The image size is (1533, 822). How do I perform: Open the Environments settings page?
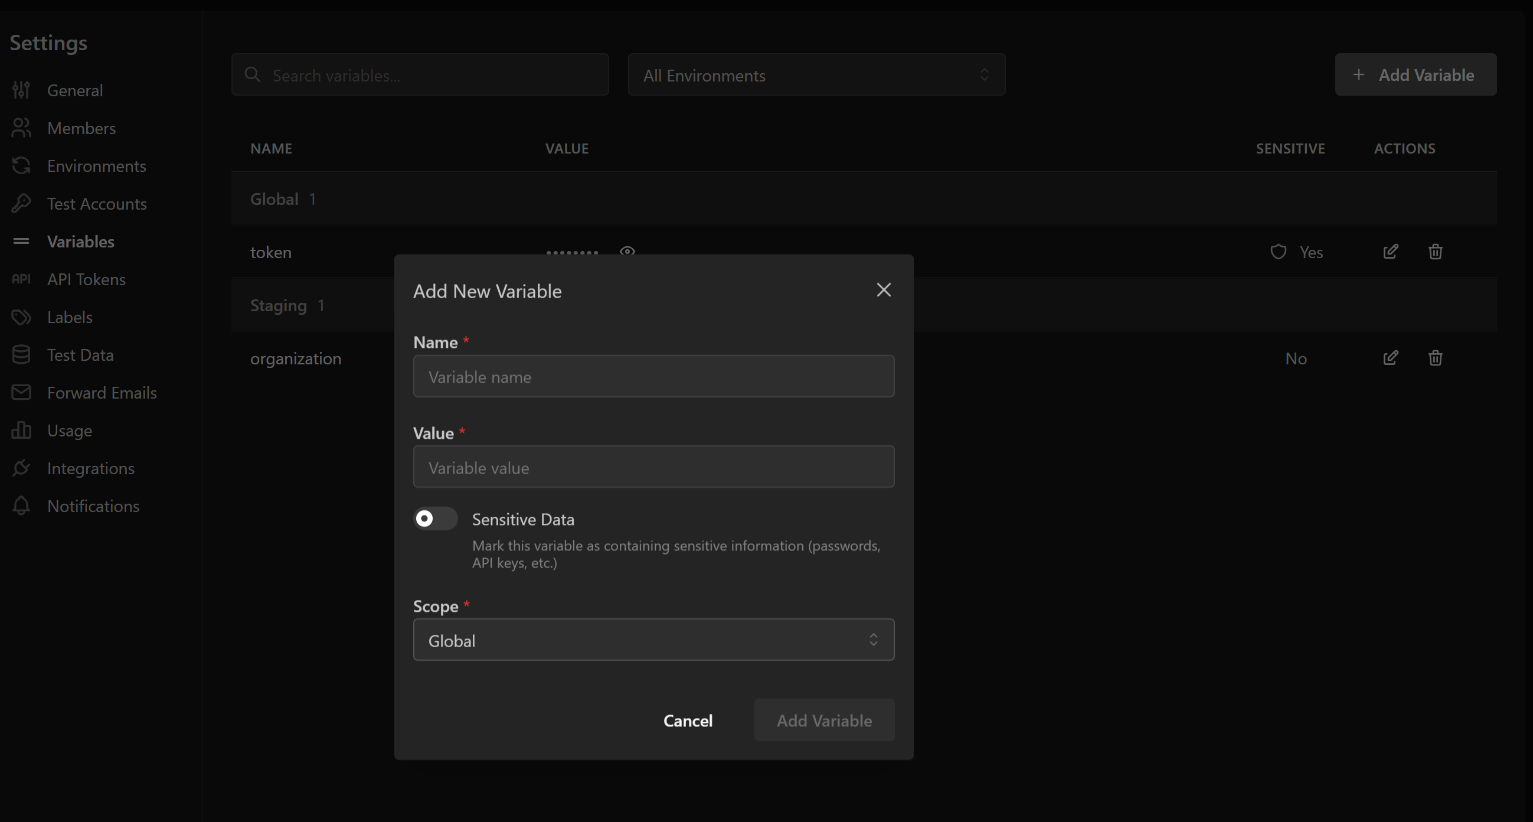pos(96,166)
